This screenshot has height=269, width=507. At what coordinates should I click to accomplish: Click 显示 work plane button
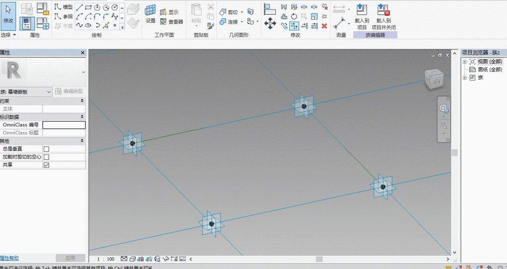(169, 12)
